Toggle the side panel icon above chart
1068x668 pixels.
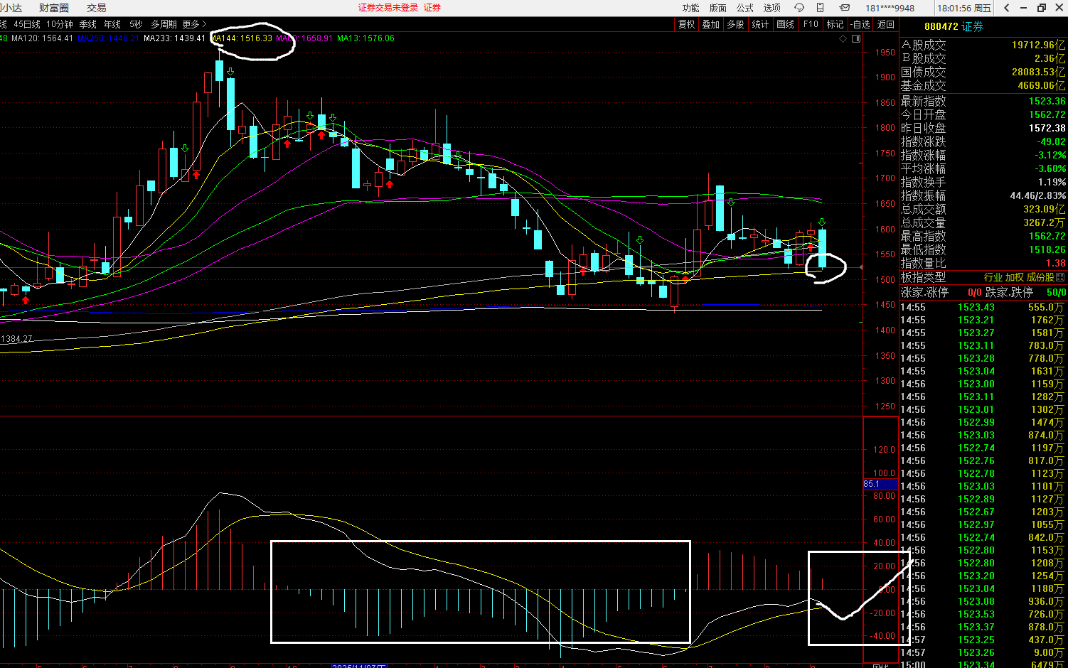856,39
